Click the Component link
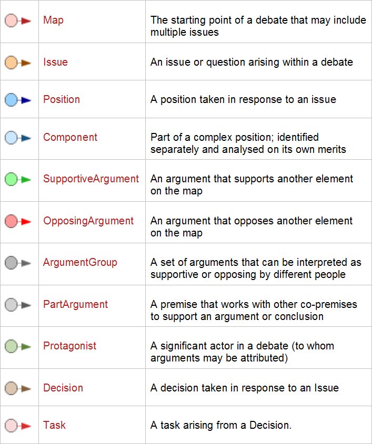 (x=70, y=138)
